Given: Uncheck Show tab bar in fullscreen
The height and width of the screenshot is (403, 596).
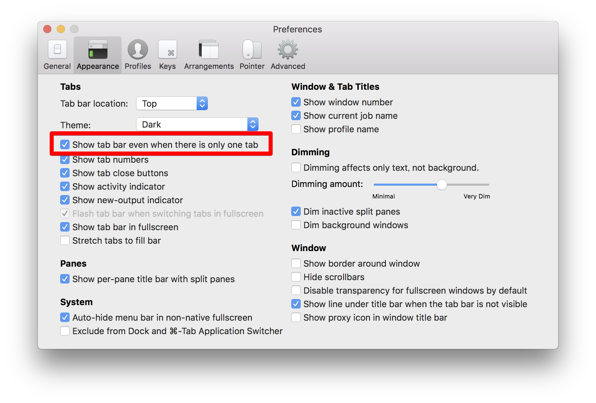Looking at the screenshot, I should click(65, 227).
